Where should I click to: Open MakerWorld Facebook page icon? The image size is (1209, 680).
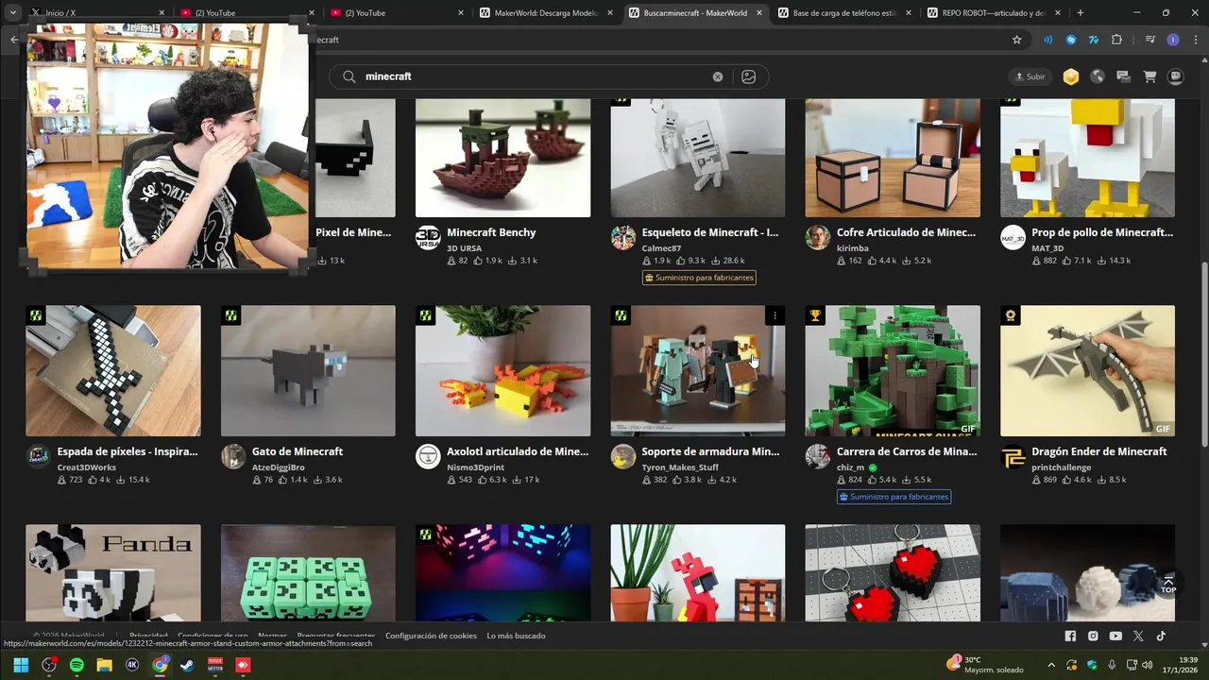[1070, 636]
